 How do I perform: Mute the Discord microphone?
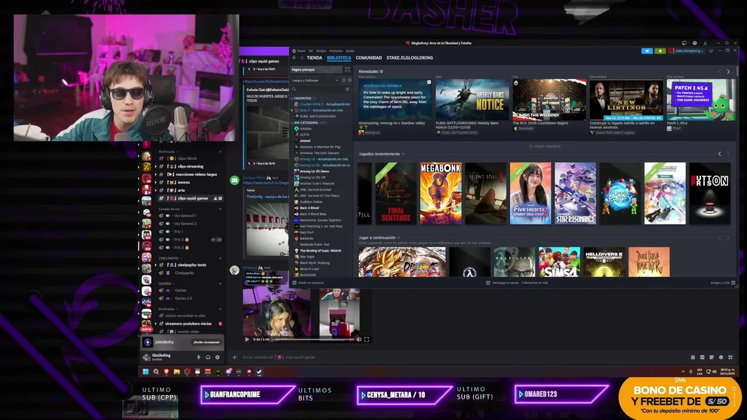198,357
